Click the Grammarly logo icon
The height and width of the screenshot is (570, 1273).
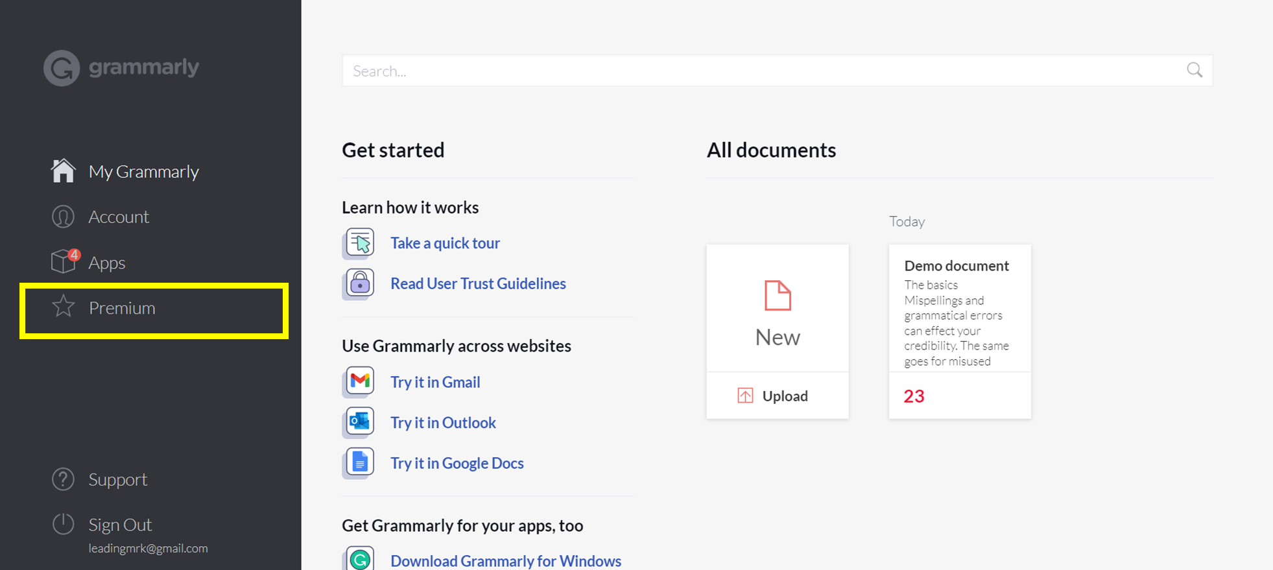62,68
